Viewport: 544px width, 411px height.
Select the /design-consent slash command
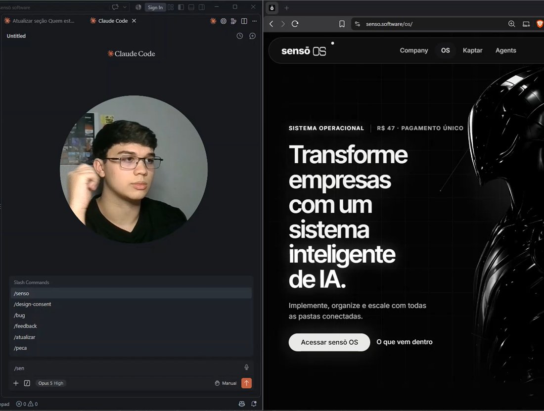(131, 304)
